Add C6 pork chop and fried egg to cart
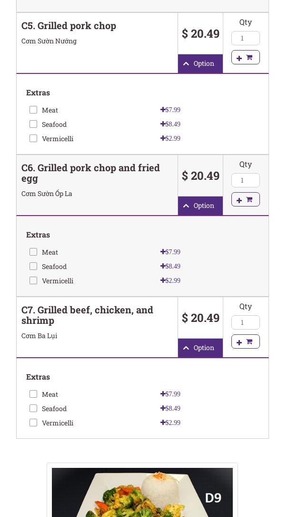The width and height of the screenshot is (288, 517). [x=245, y=199]
